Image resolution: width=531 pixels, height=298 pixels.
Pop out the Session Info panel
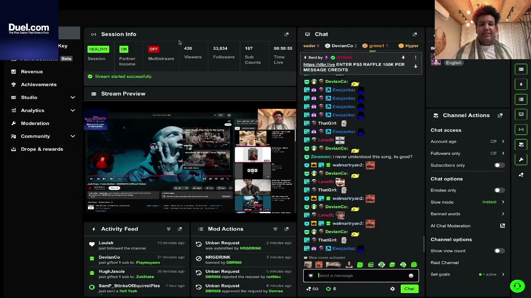(x=286, y=34)
